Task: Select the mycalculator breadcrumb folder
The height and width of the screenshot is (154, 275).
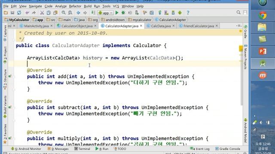Action: (140, 20)
